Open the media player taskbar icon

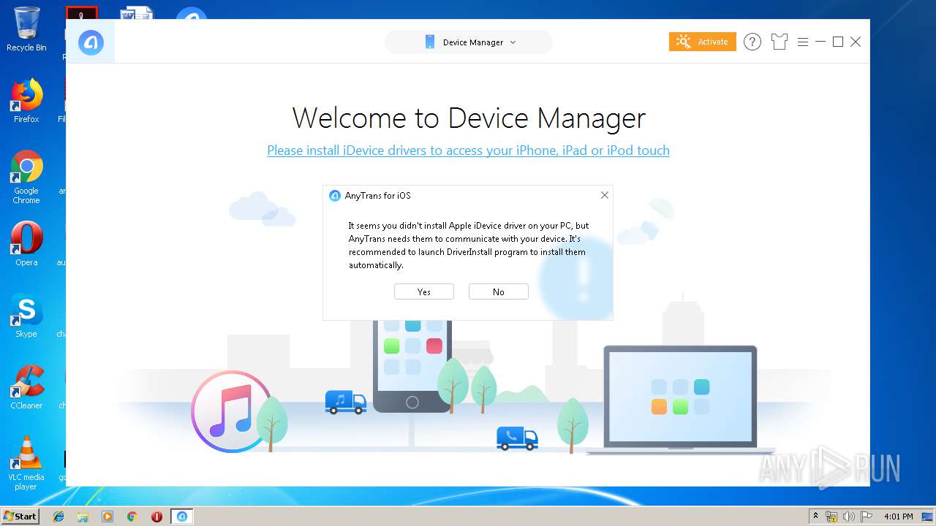(107, 517)
